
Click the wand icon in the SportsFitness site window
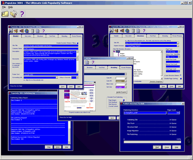(112, 30)
